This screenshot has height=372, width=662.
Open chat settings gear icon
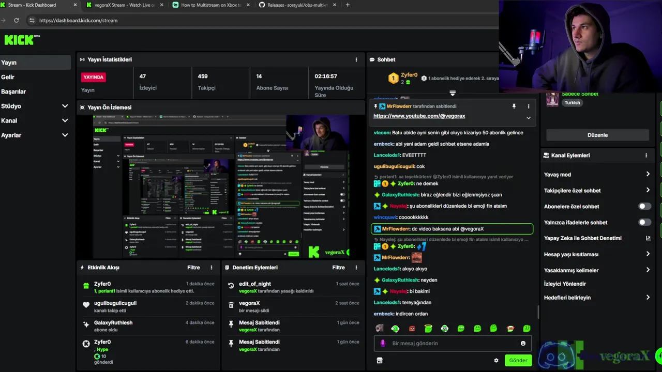click(x=496, y=361)
